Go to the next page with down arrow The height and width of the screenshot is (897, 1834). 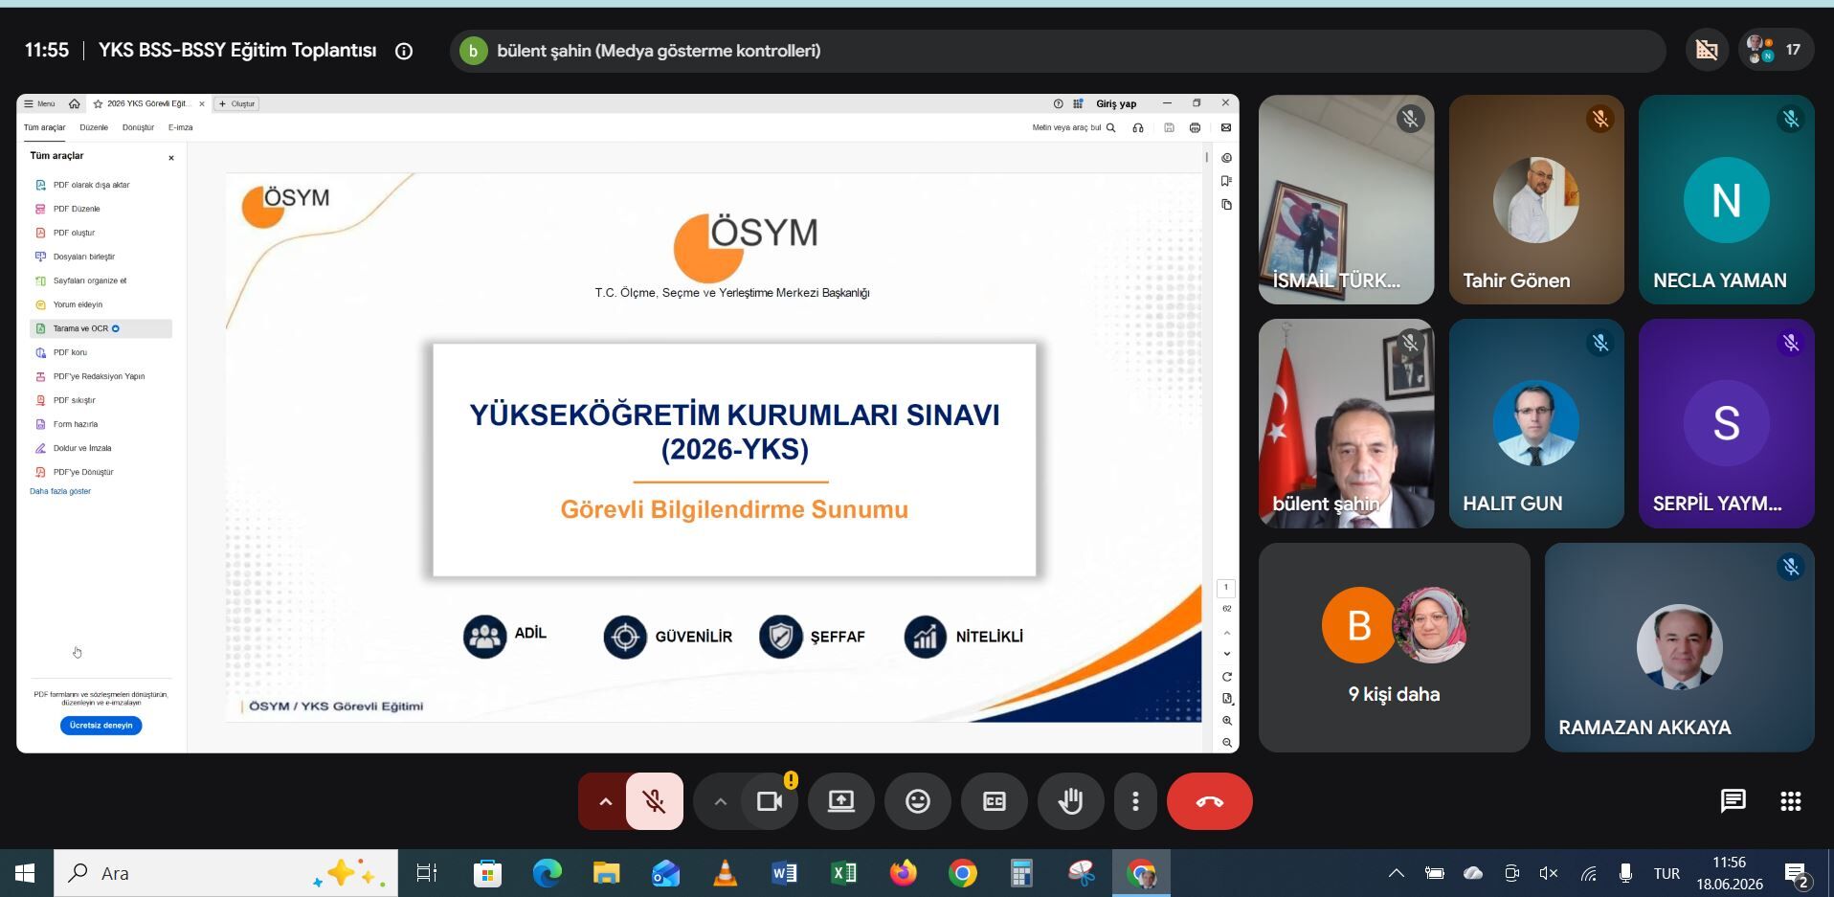click(1226, 654)
